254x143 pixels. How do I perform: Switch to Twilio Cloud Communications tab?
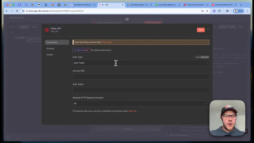point(196,5)
